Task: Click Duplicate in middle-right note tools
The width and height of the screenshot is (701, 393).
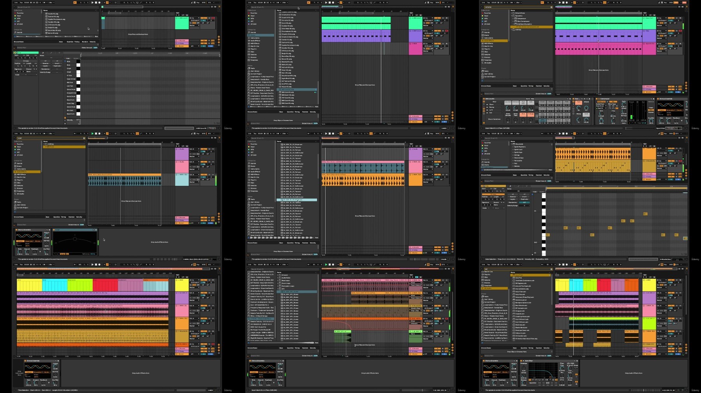Action: pos(524,199)
